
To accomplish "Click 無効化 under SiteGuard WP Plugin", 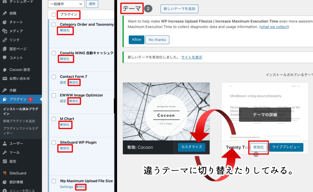I will coord(65,148).
